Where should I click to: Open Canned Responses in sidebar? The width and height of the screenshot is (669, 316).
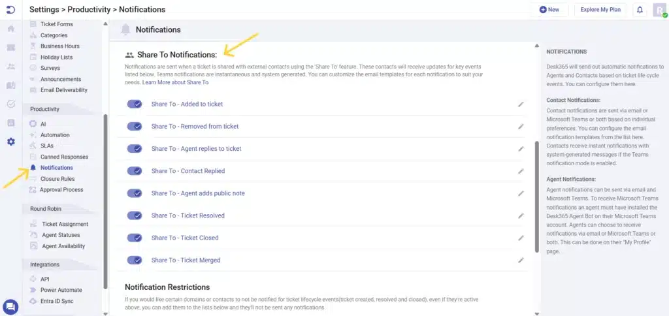(64, 157)
